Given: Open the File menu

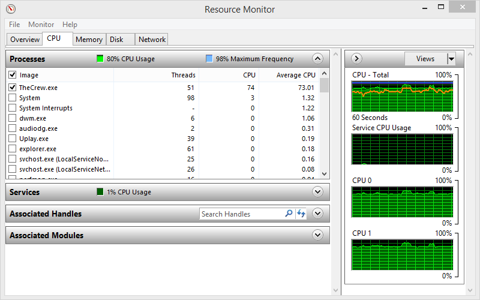Looking at the screenshot, I should click(14, 25).
